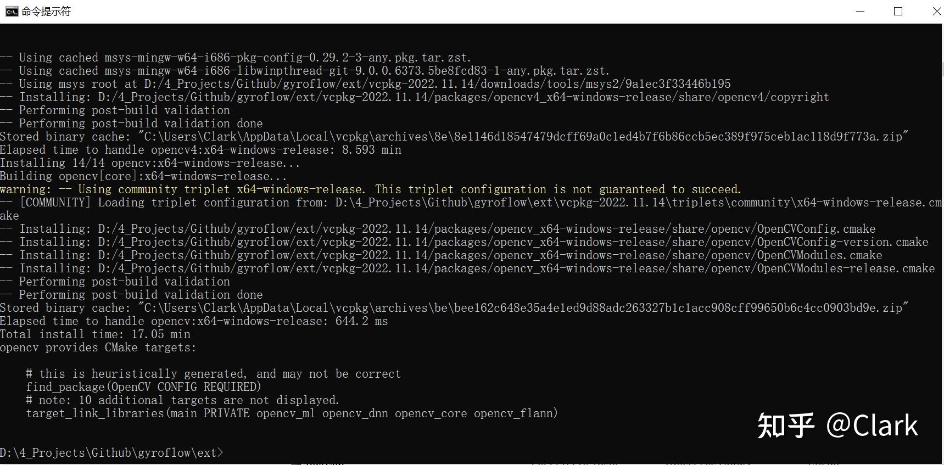Click the 命令提示符 title text

tap(44, 11)
